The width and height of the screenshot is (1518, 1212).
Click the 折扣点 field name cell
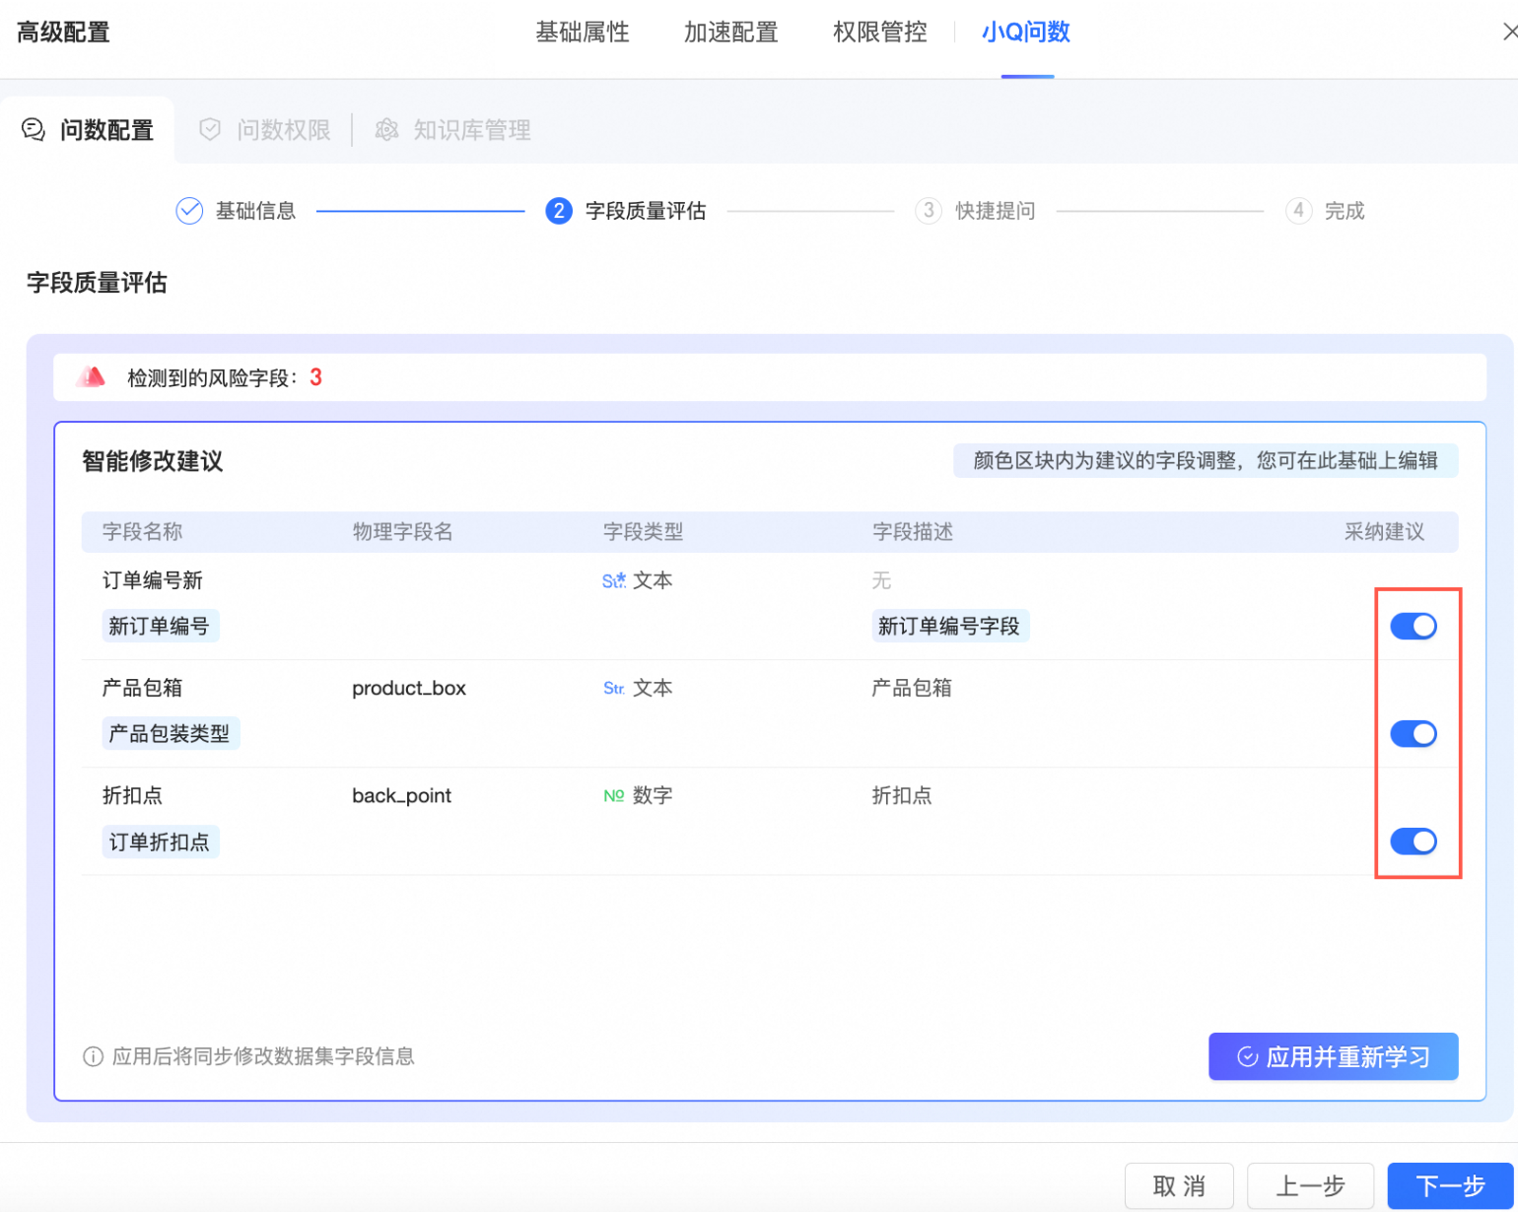pyautogui.click(x=132, y=795)
